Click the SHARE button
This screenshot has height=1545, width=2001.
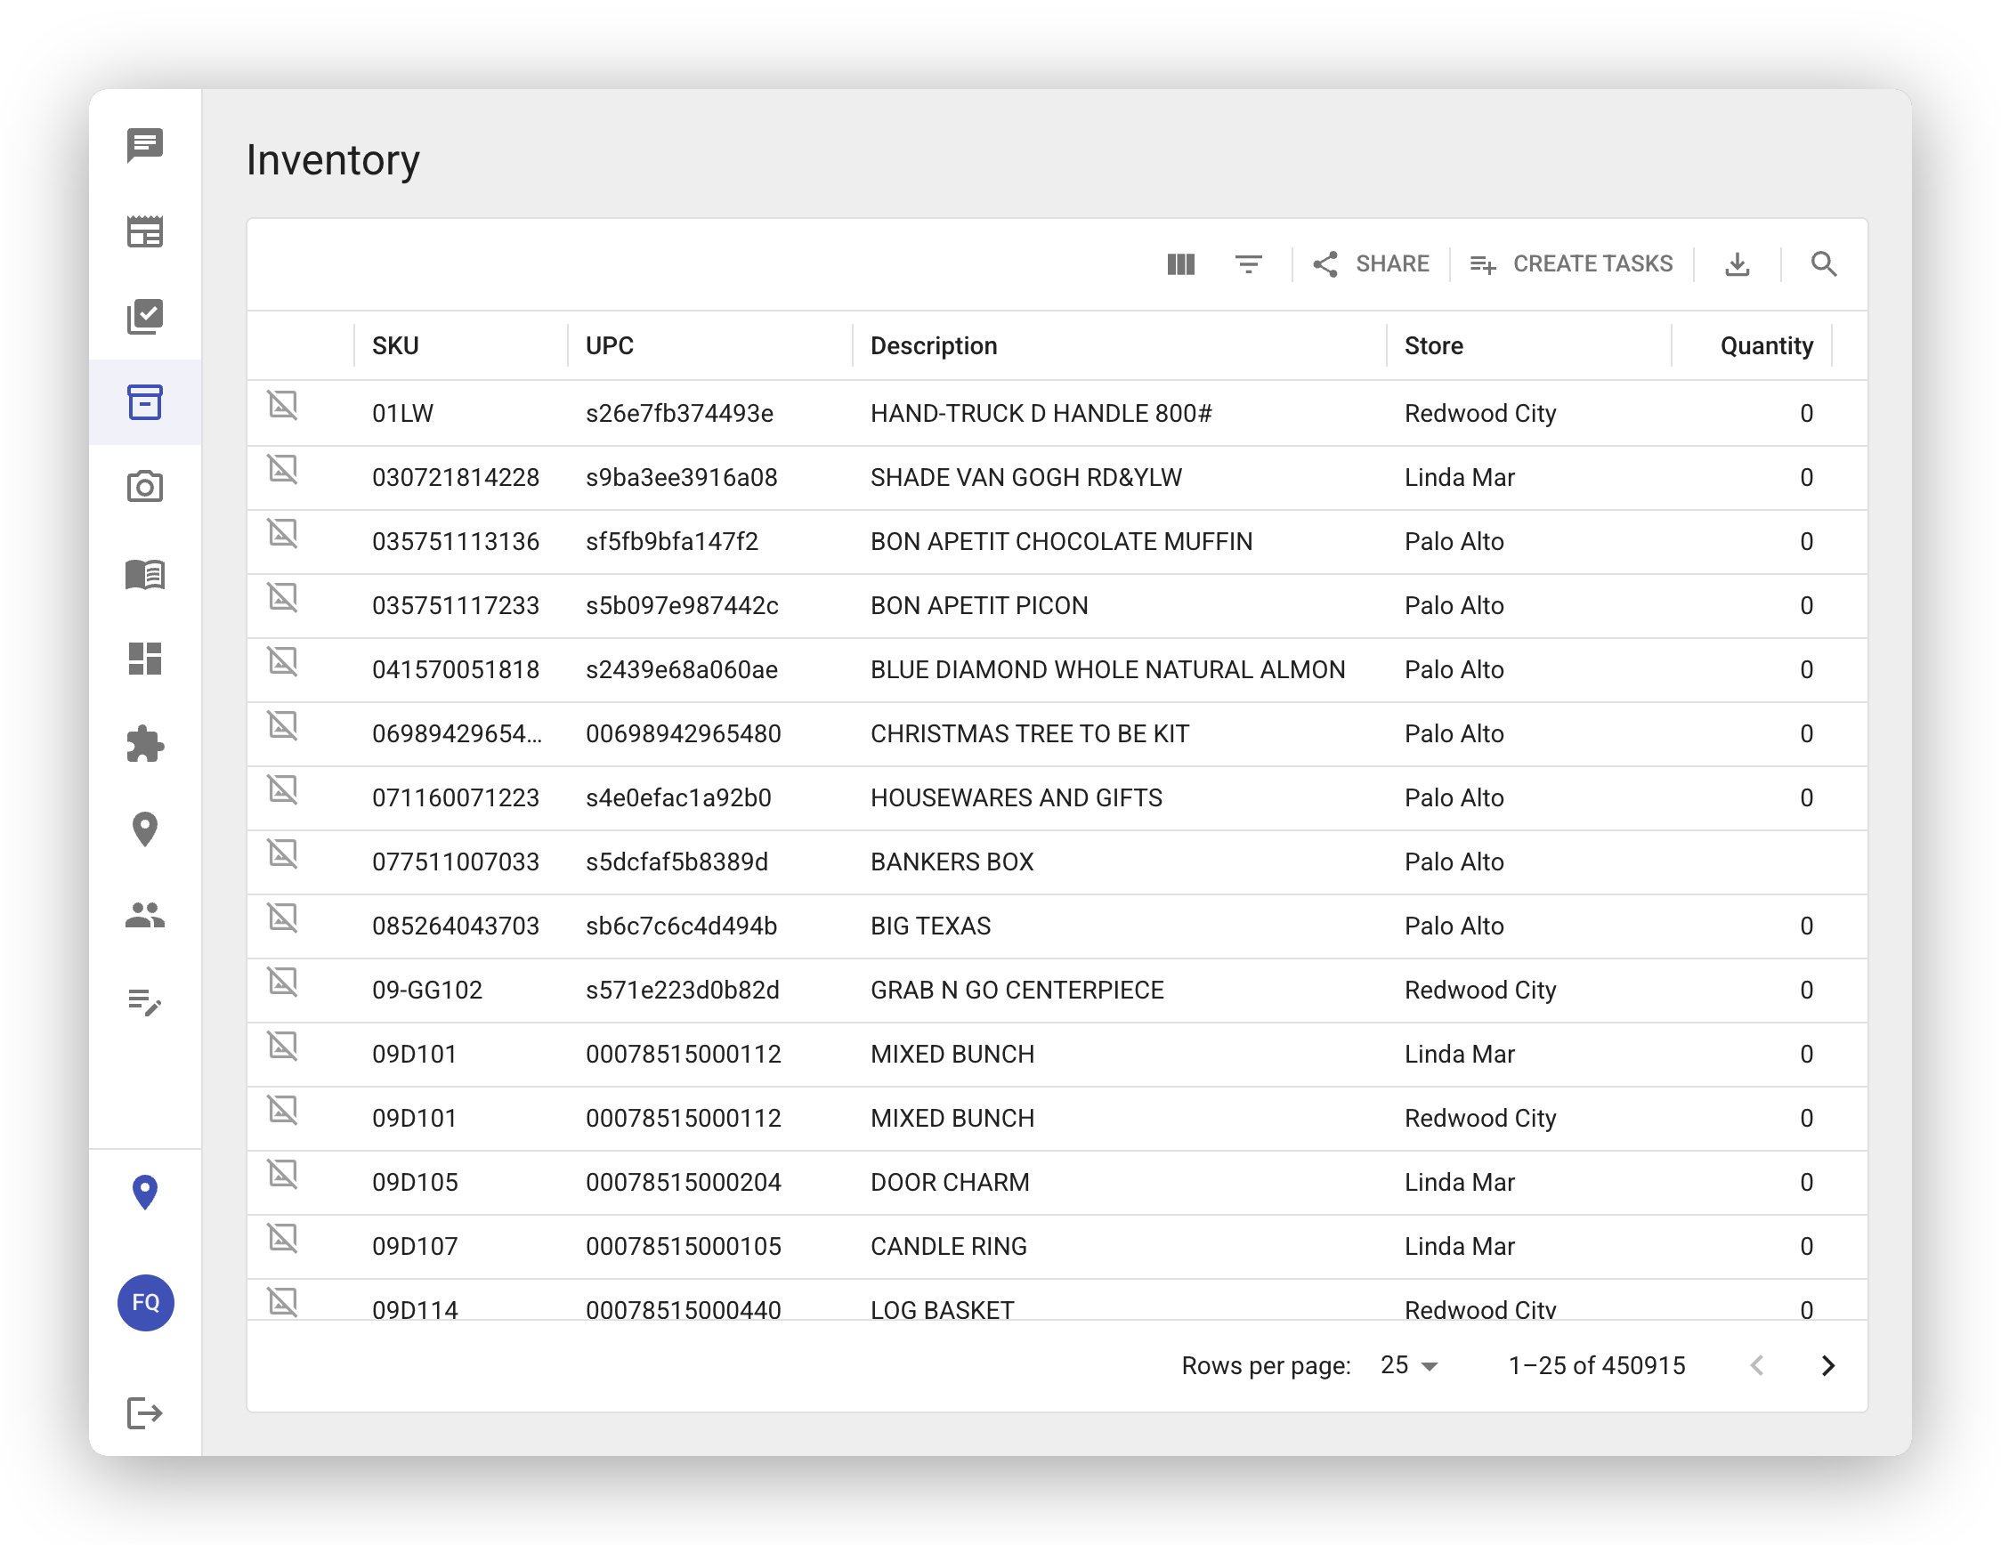(1372, 263)
